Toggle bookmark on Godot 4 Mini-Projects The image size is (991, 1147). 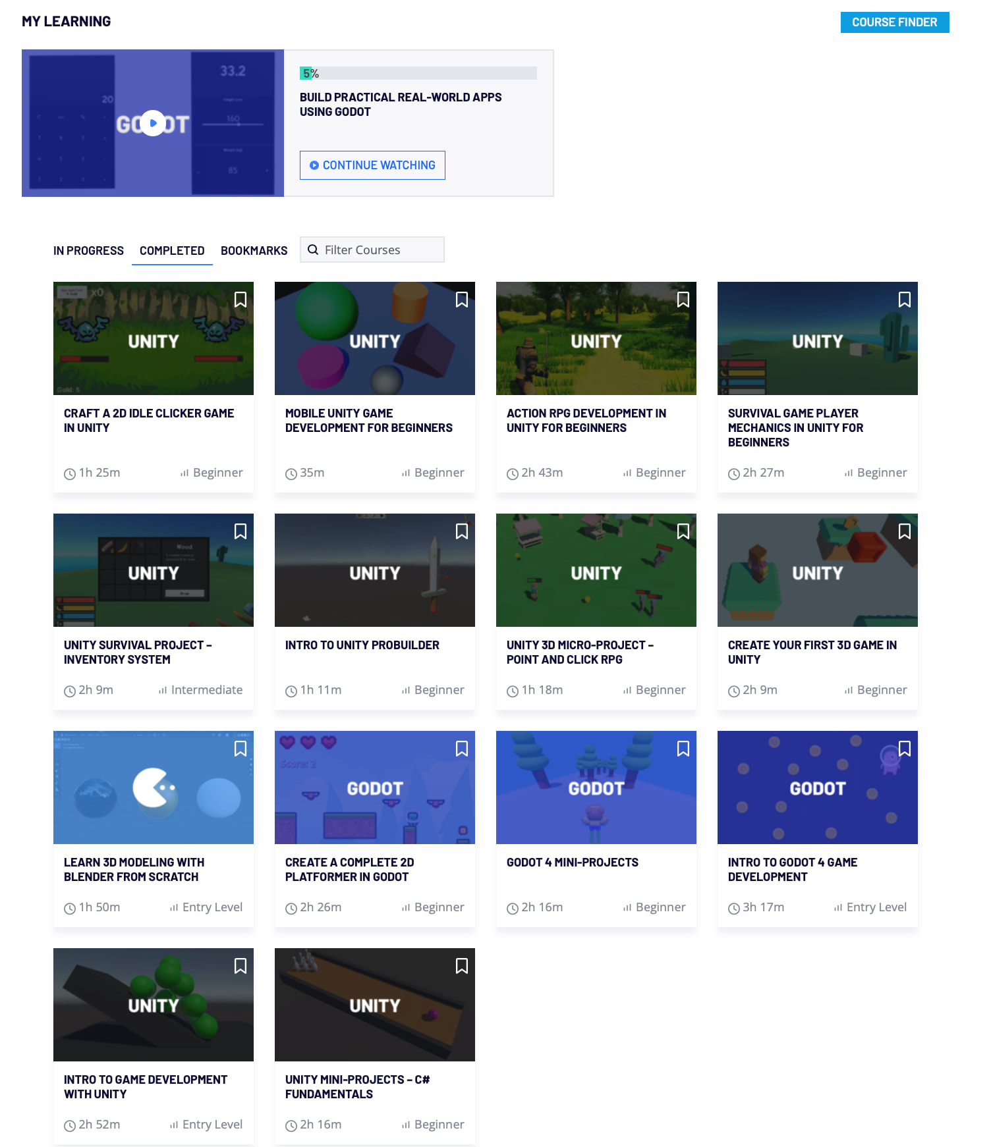click(x=683, y=749)
